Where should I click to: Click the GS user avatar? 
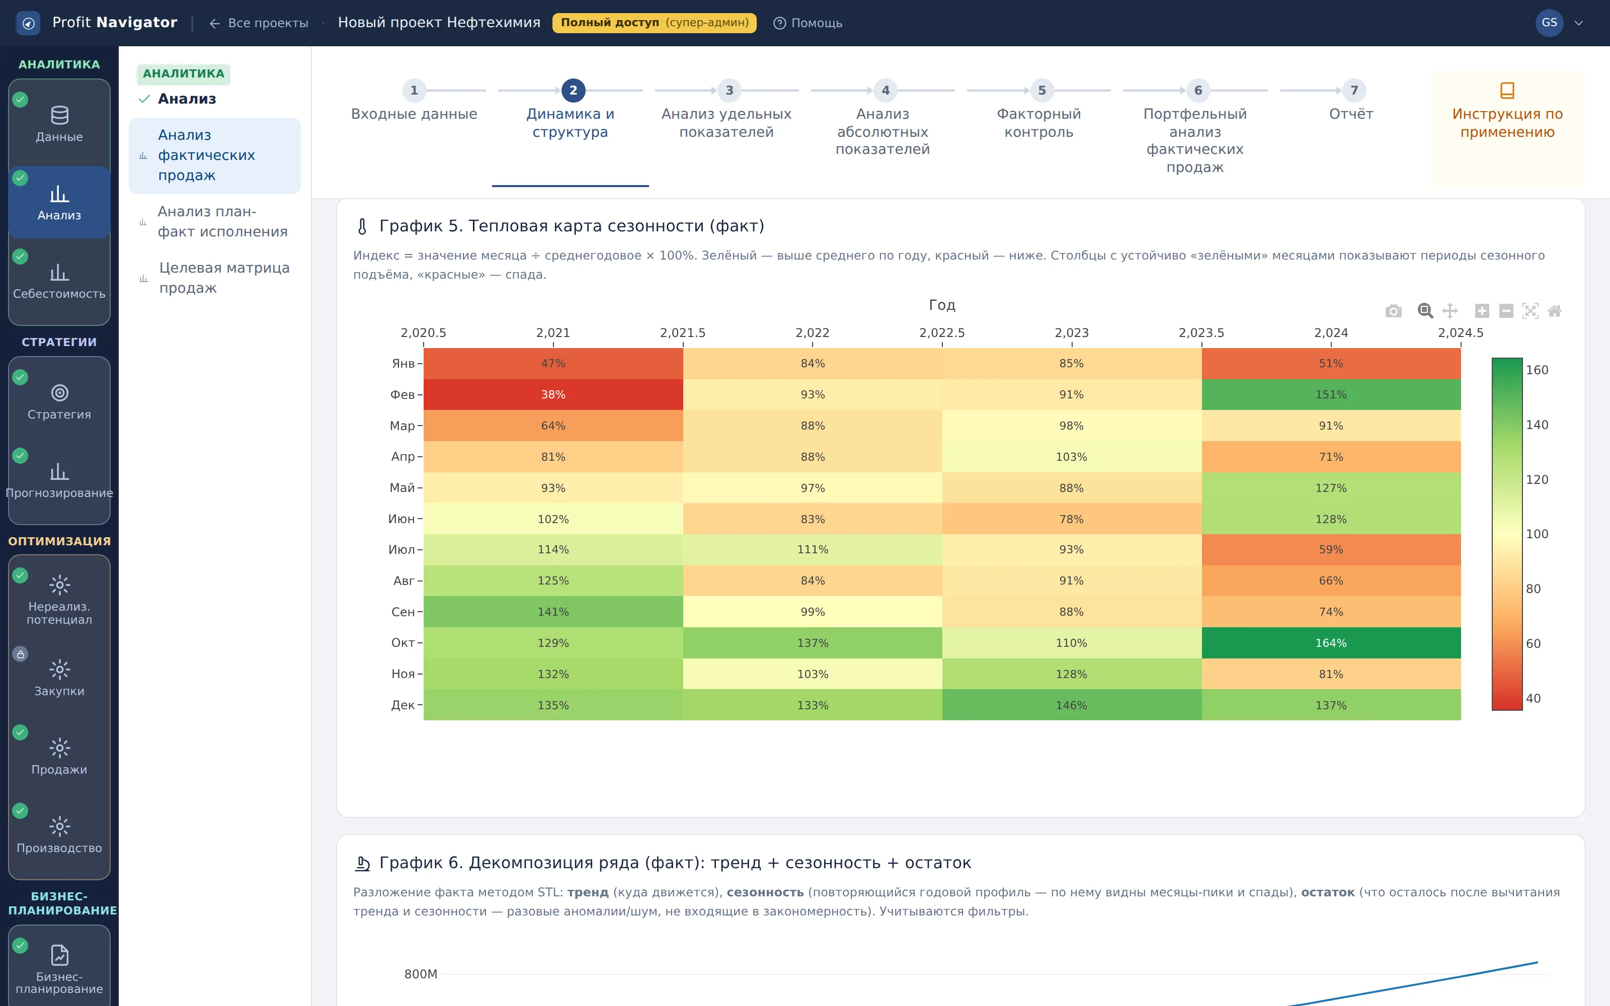pos(1549,23)
